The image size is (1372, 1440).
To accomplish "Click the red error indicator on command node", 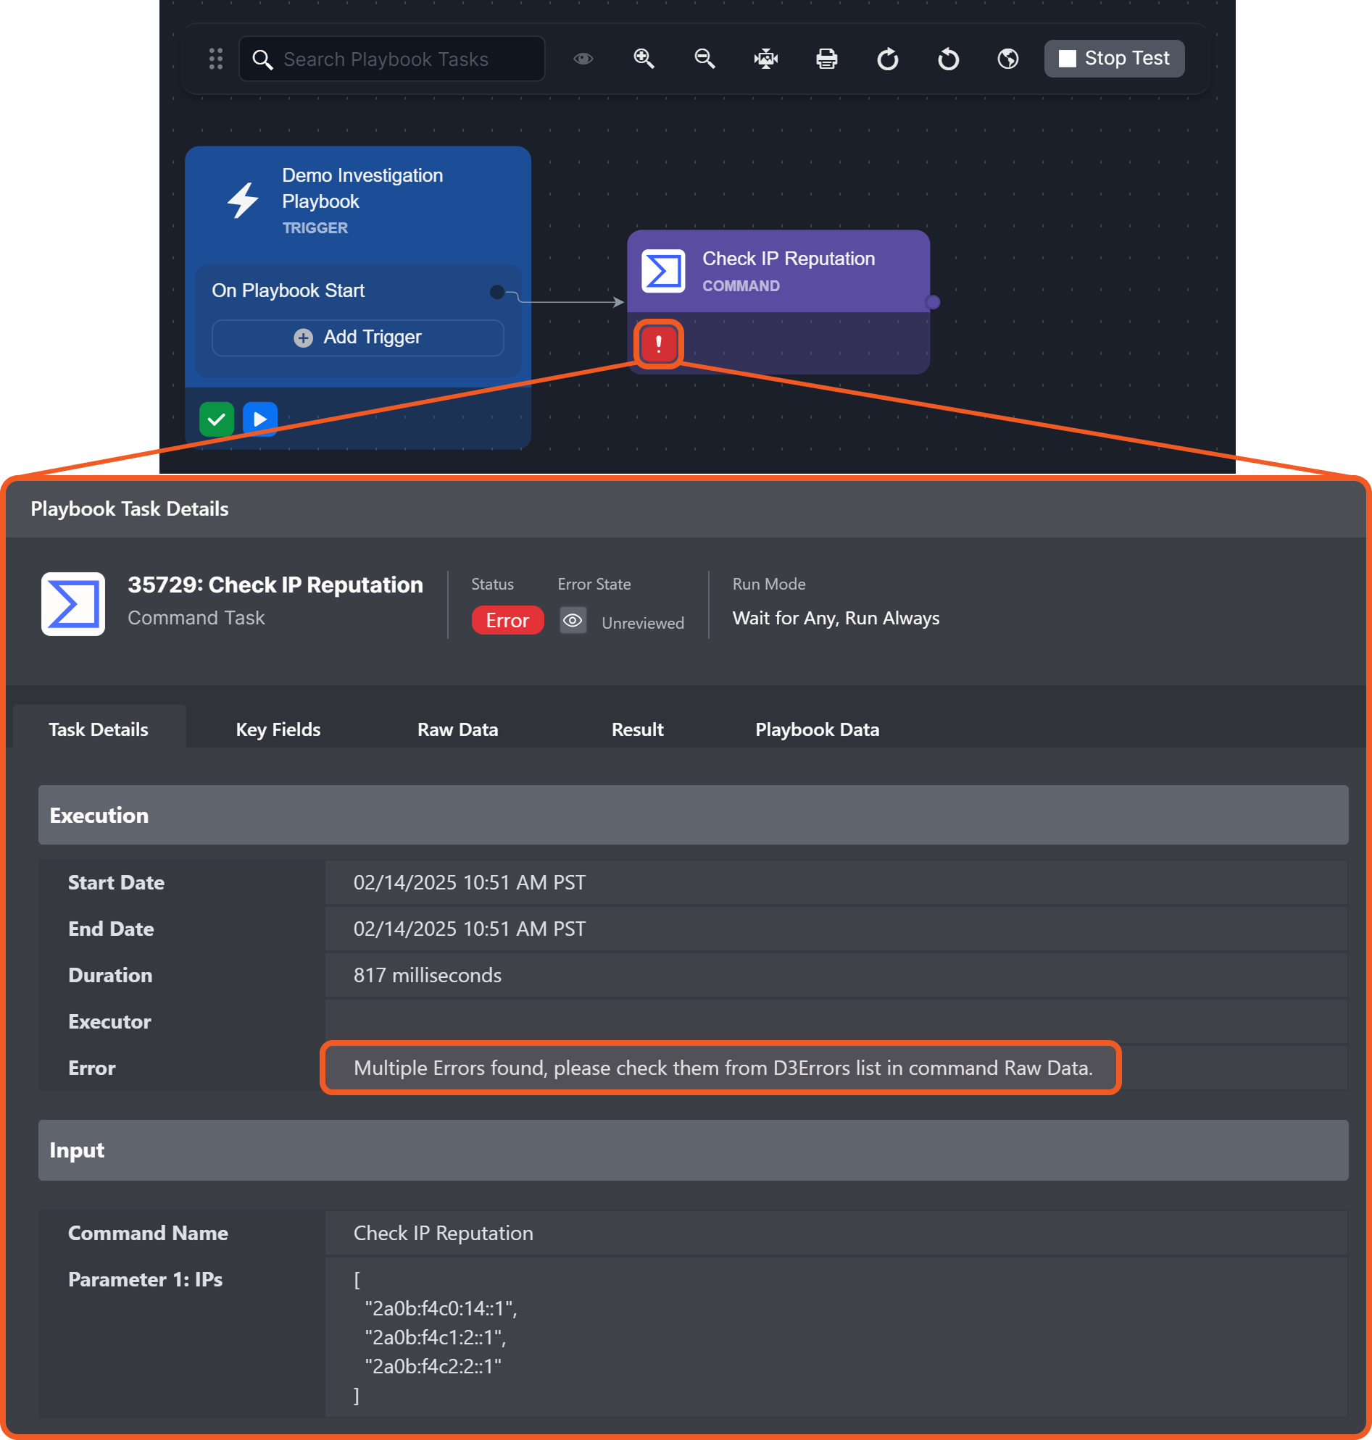I will pyautogui.click(x=658, y=343).
